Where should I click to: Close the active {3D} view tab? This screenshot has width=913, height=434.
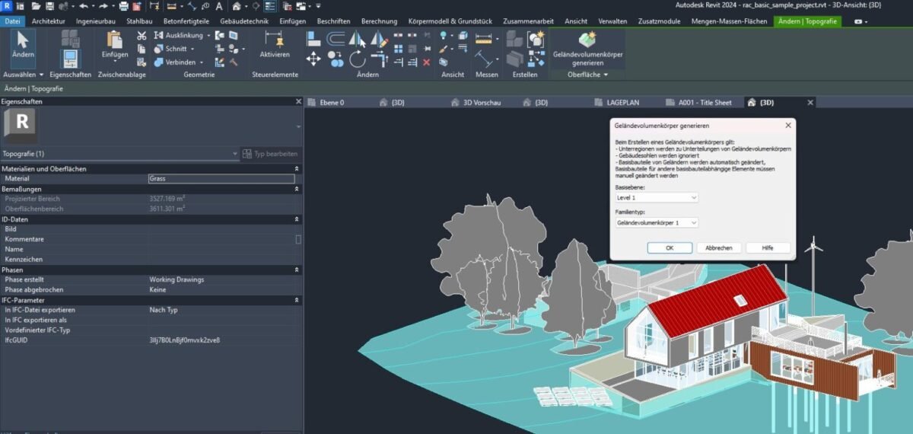click(810, 102)
